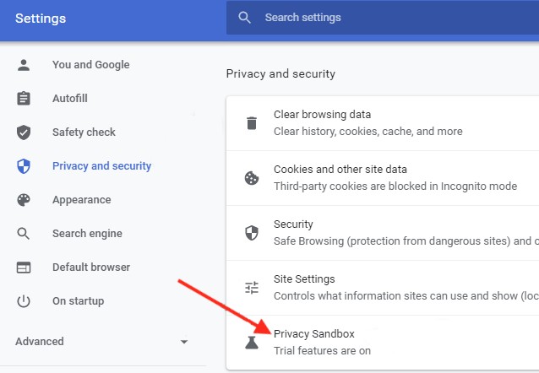Go to the Safety check section
The height and width of the screenshot is (373, 539).
[x=84, y=132]
